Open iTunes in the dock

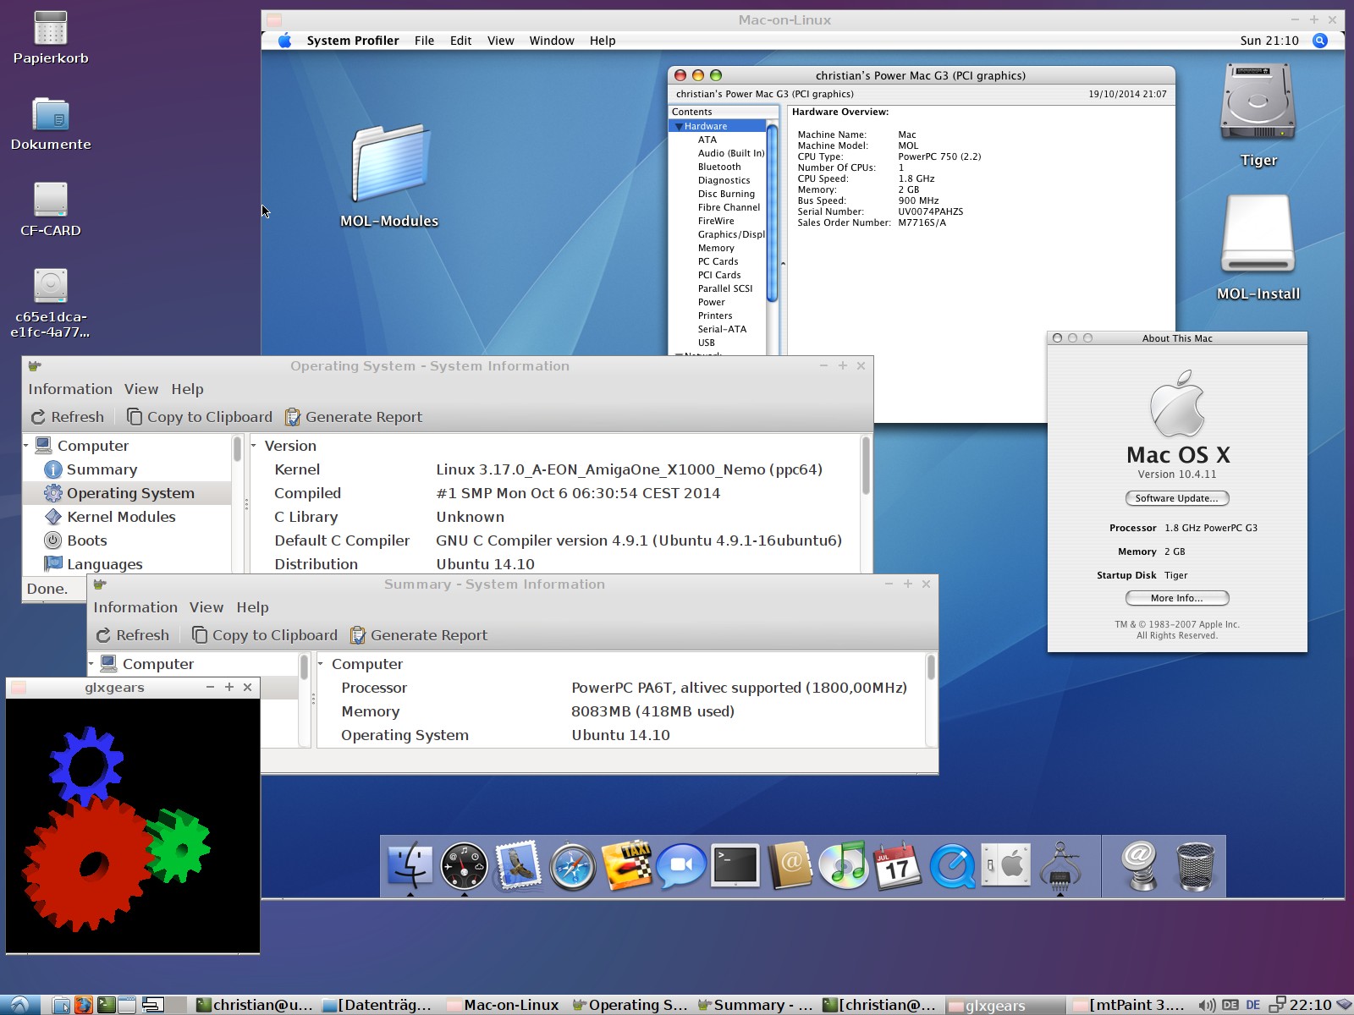point(845,866)
